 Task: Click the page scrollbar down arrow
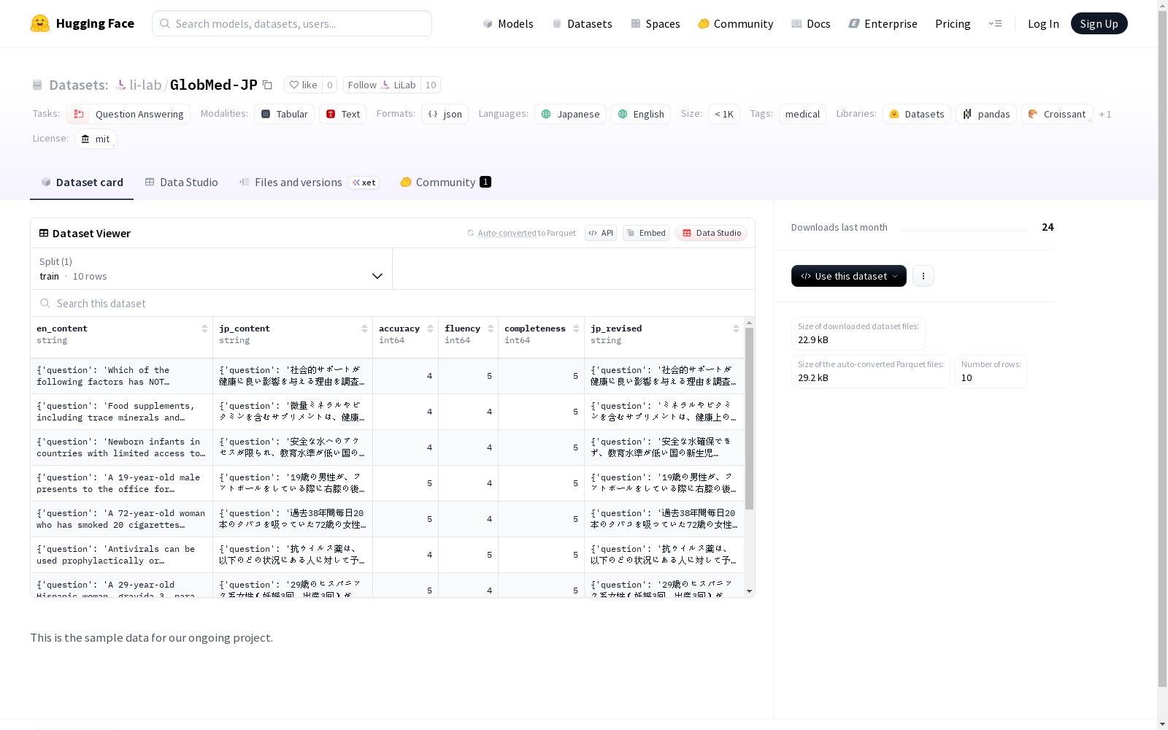pos(1162,724)
